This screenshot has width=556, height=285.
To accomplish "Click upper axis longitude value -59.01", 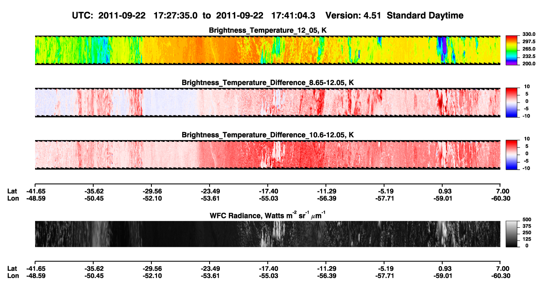I will (442, 198).
